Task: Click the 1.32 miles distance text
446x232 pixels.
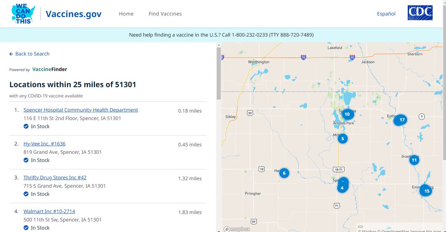Action: [190, 178]
